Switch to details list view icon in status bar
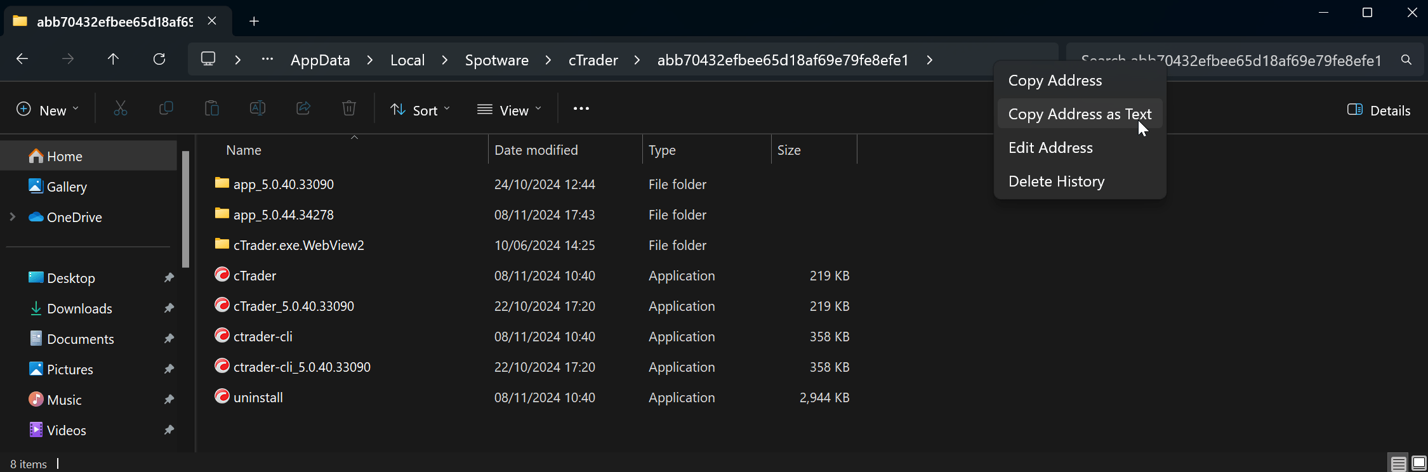This screenshot has height=472, width=1428. (1399, 464)
